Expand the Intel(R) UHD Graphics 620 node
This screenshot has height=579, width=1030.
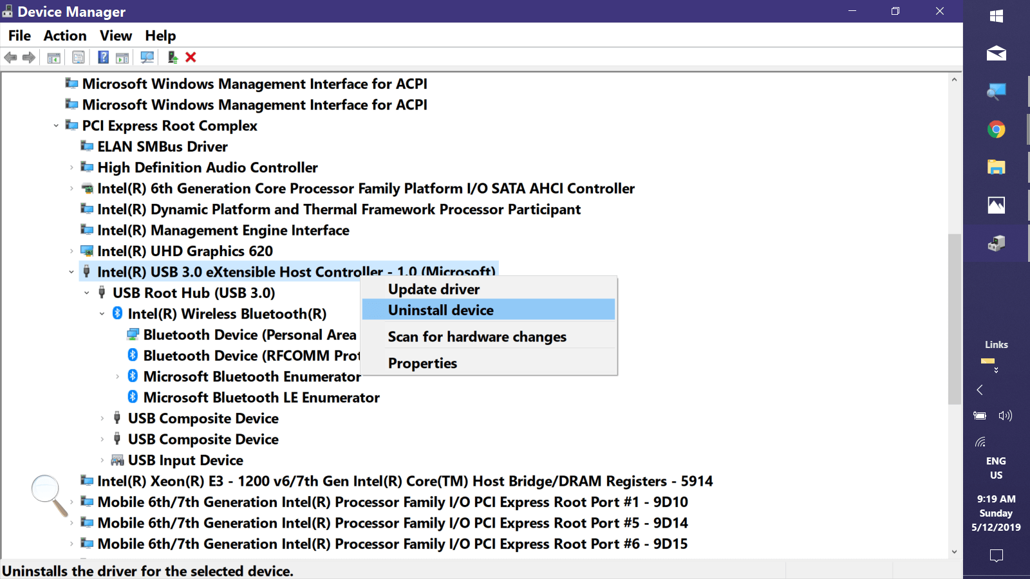click(x=71, y=252)
